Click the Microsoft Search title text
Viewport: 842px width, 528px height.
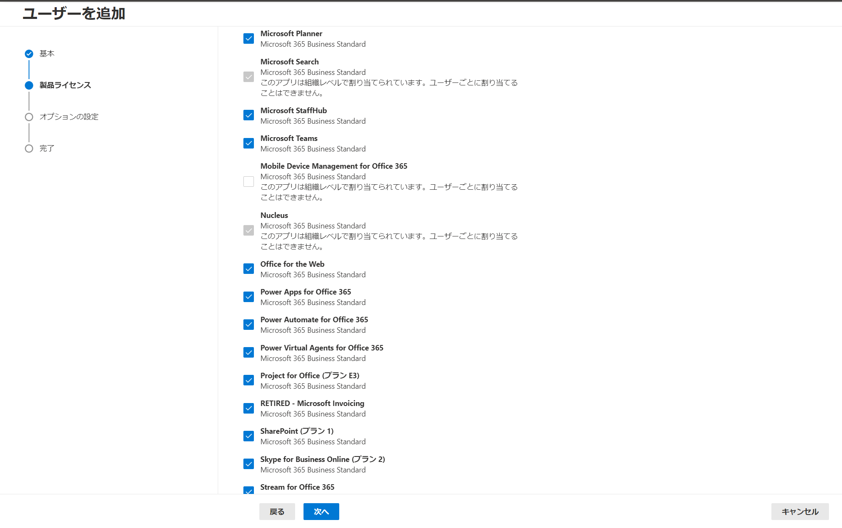coord(290,62)
